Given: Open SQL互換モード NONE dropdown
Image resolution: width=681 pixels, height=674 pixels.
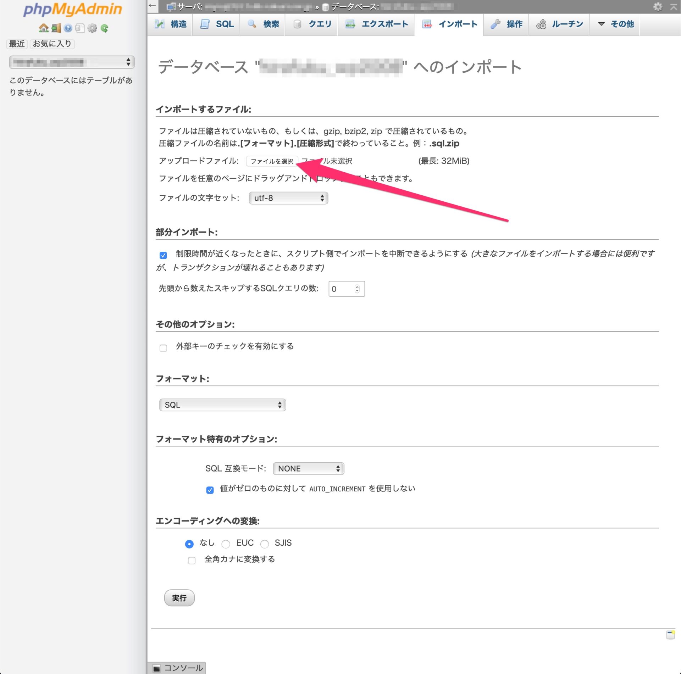Looking at the screenshot, I should pos(308,468).
